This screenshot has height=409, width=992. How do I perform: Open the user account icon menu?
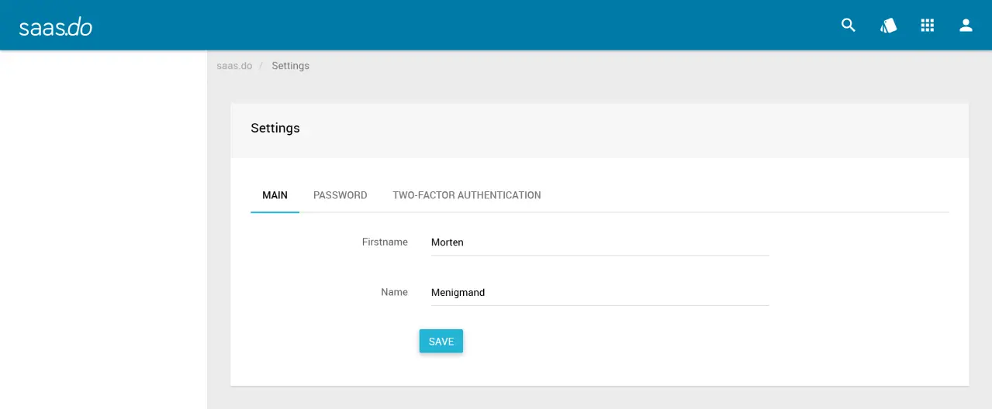[x=966, y=25]
